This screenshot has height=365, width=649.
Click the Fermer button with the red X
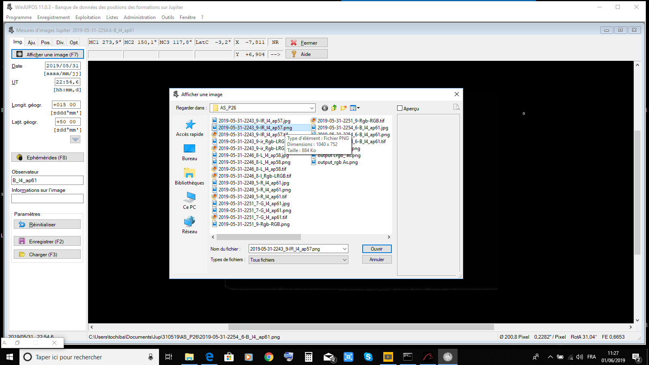307,43
